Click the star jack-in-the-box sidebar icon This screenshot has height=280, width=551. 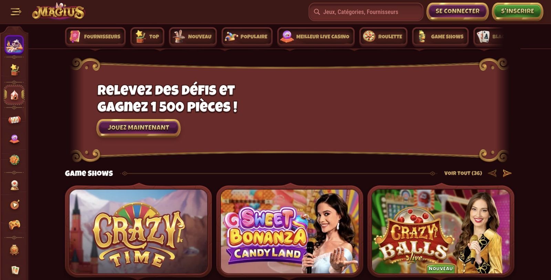(14, 70)
